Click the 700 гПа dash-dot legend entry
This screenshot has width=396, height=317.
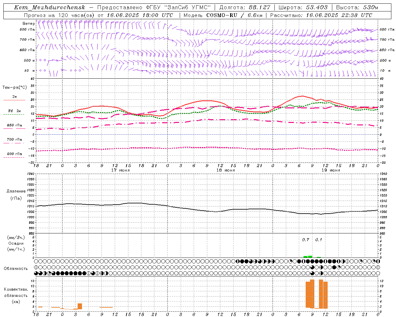pyautogui.click(x=14, y=141)
